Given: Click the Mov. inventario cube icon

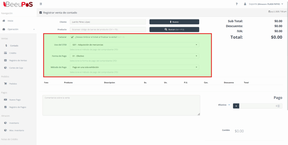Looking at the screenshot, I should 6,130.
